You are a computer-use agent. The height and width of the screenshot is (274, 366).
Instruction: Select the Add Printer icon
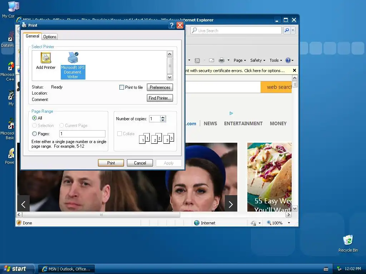tap(46, 61)
